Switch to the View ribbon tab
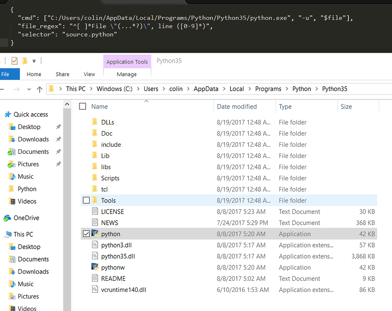Image resolution: width=392 pixels, height=311 pixels. [x=89, y=74]
